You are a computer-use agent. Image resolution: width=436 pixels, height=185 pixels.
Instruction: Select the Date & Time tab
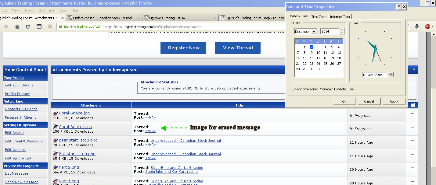299,16
